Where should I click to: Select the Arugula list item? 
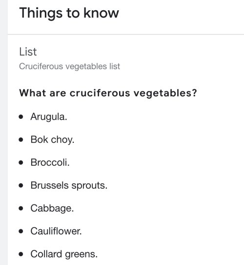click(x=49, y=117)
